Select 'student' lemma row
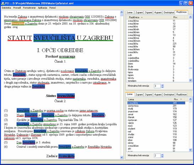 pyautogui.click(x=156, y=129)
